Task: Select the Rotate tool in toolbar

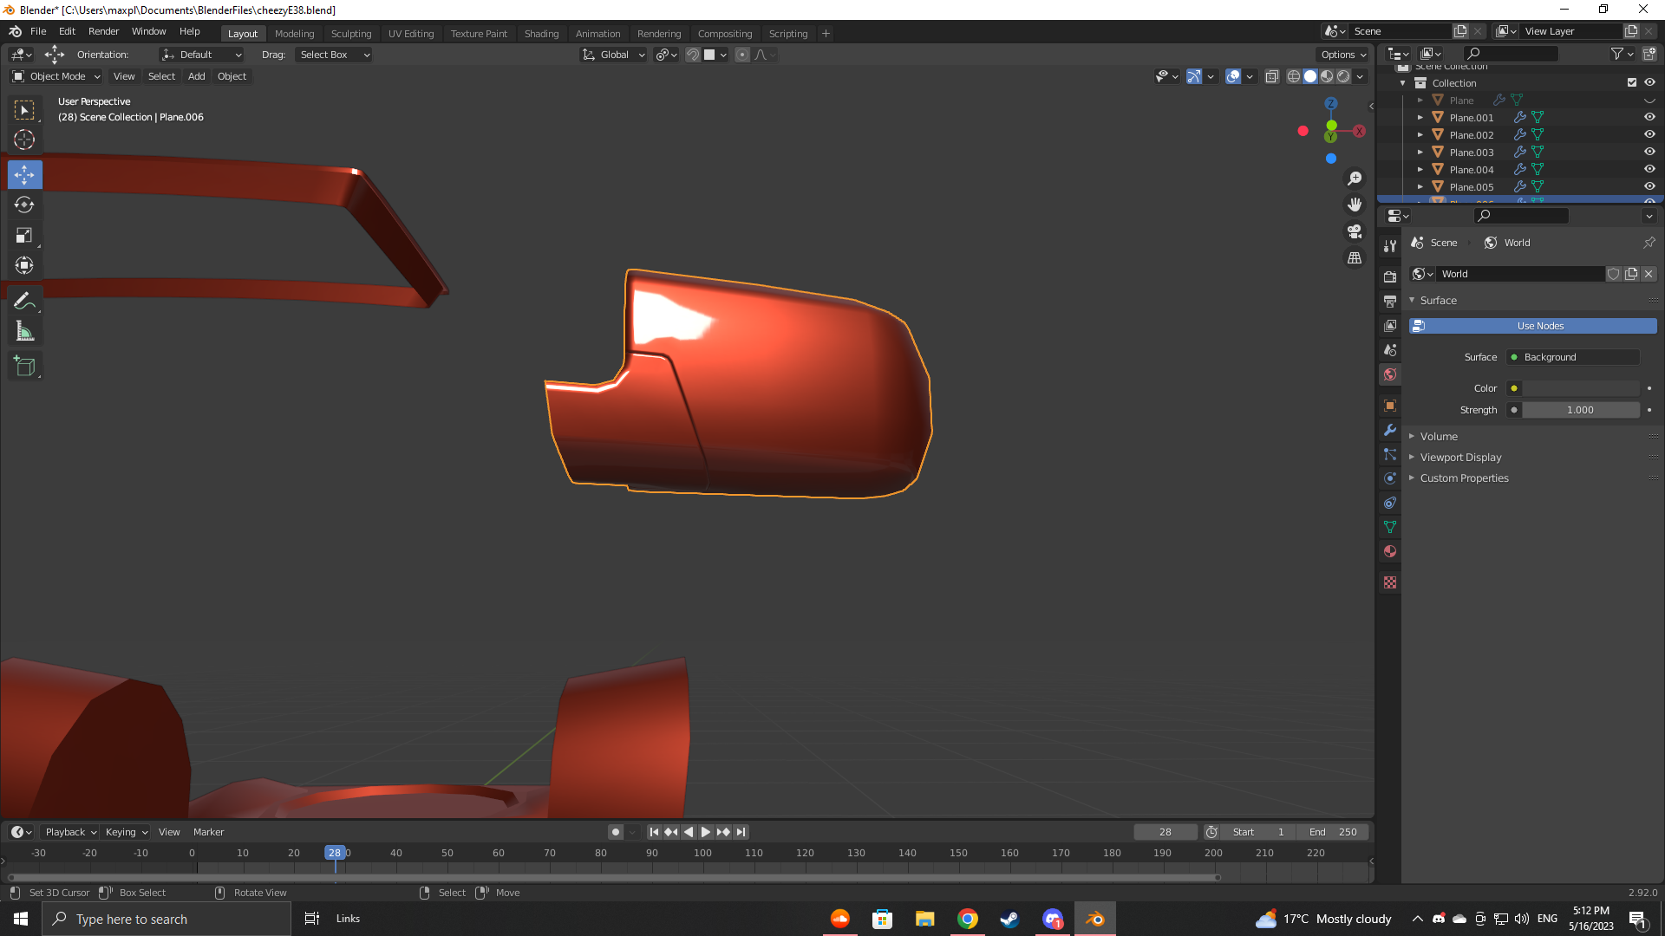Action: click(24, 205)
